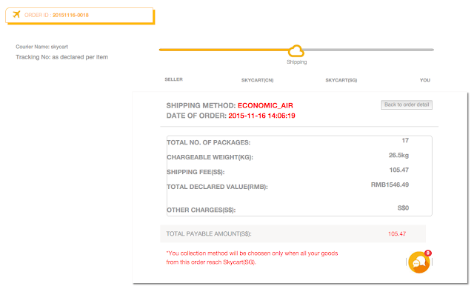This screenshot has height=292, width=474.
Task: Click ECONOMIC_AIR shipping method value
Action: coord(265,105)
